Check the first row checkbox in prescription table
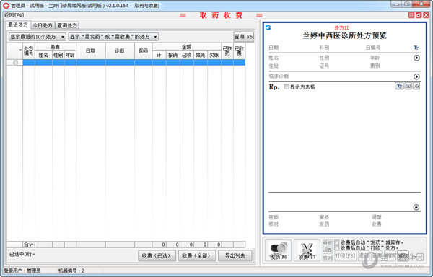Image resolution: width=433 pixels, height=277 pixels. tap(15, 63)
